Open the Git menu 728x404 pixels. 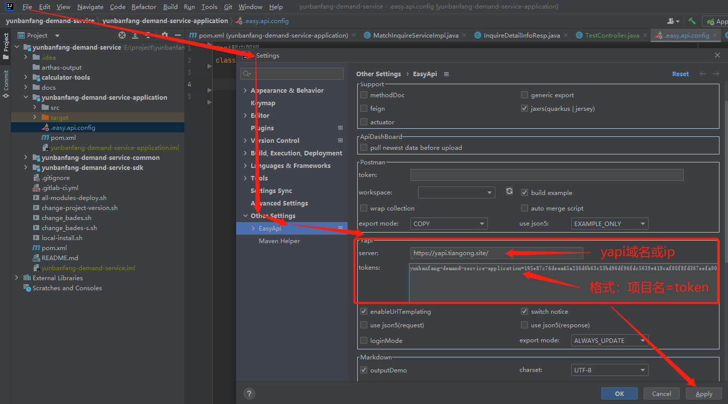[228, 7]
